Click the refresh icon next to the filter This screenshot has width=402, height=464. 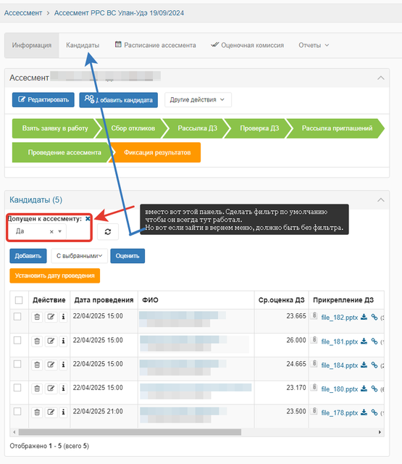coord(108,232)
